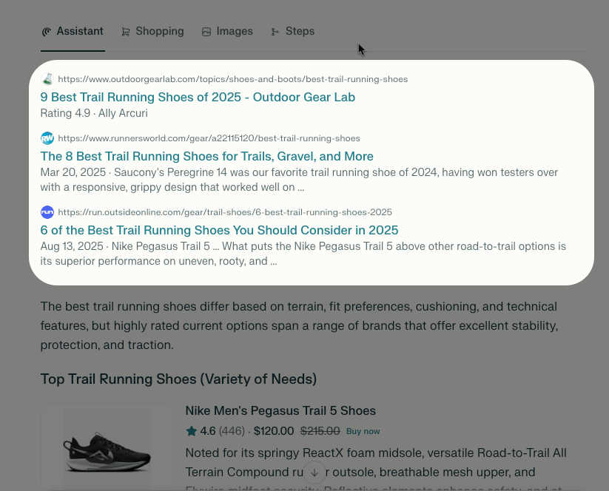Click the Images tab picture icon

[206, 32]
